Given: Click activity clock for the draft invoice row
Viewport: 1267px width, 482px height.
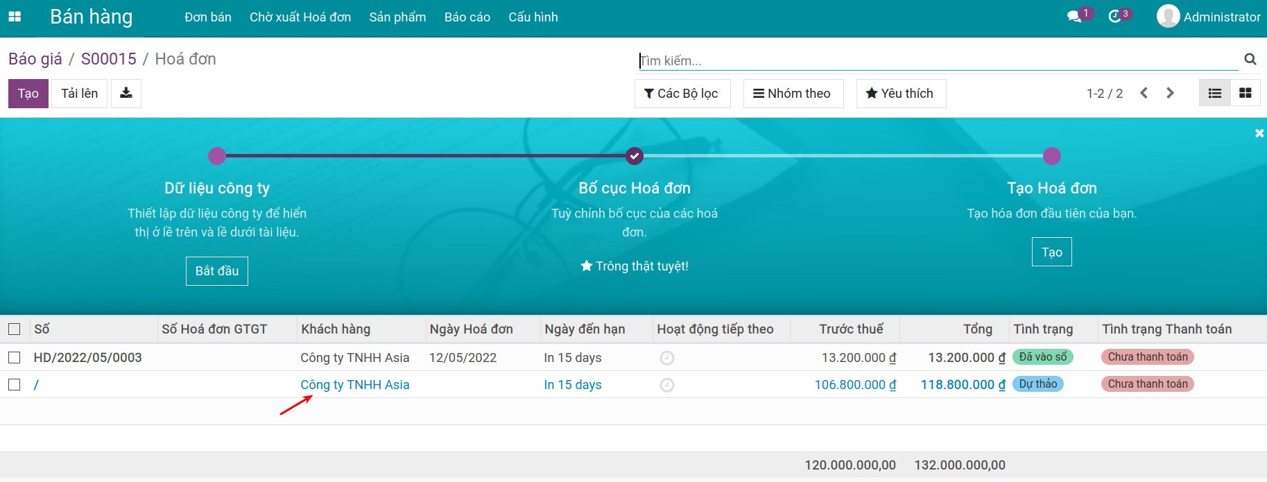Looking at the screenshot, I should [666, 385].
